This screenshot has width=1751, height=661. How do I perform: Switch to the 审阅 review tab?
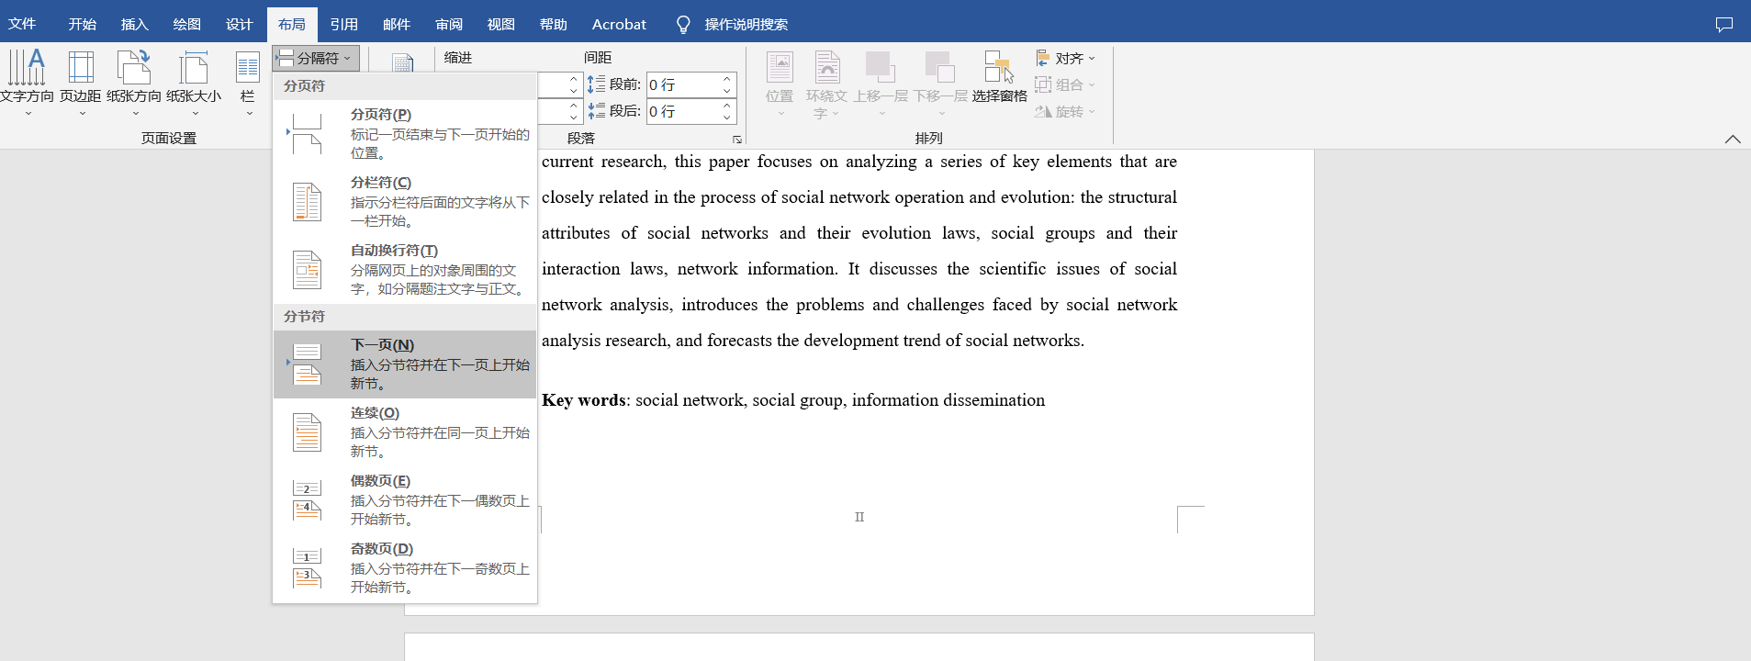tap(449, 24)
